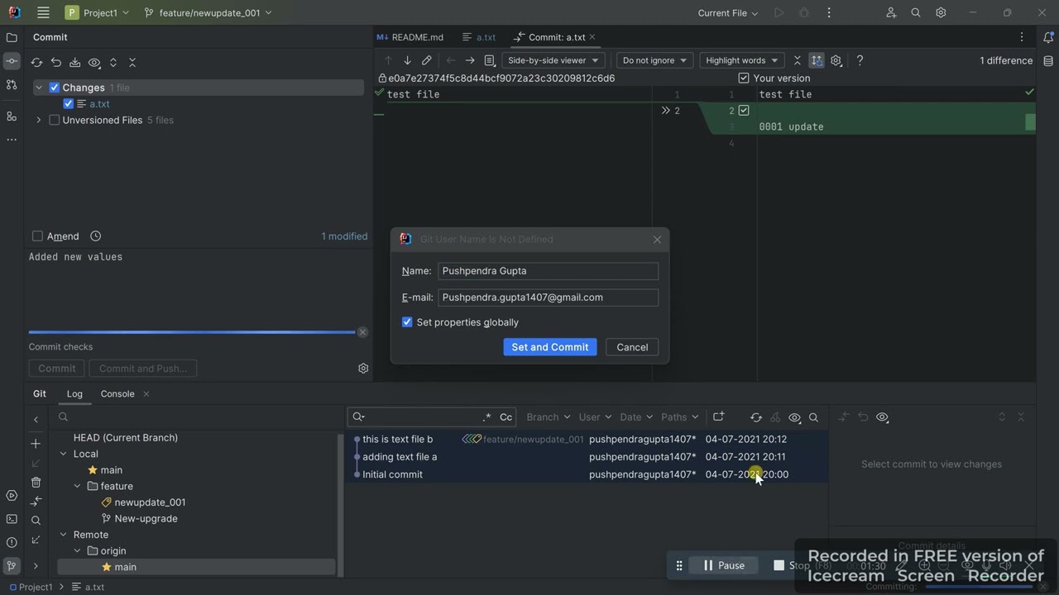Refresh the Git log
The image size is (1059, 595).
point(755,417)
